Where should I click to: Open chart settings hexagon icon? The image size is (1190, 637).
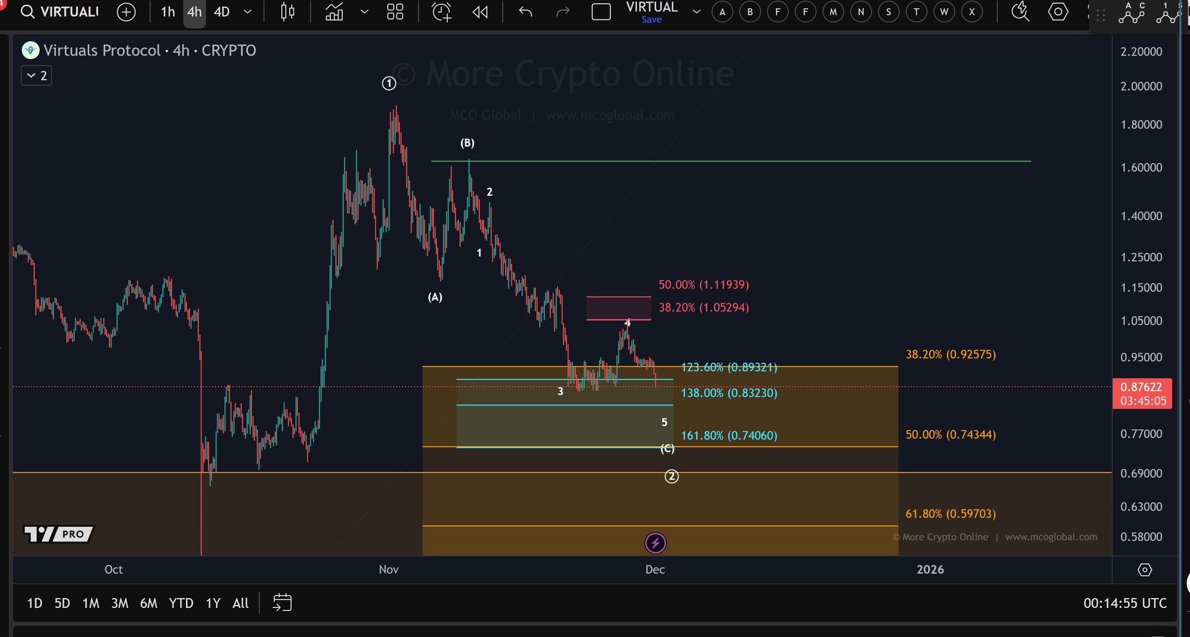click(x=1058, y=12)
